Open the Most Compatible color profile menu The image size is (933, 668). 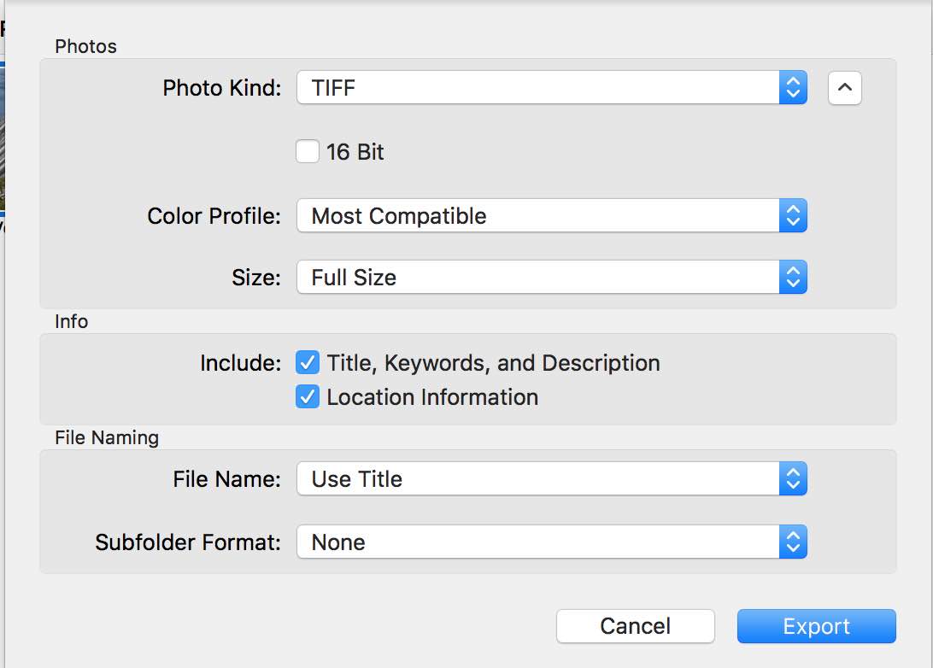(538, 216)
